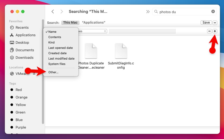
Task: Save the current search
Action: [x=206, y=23]
